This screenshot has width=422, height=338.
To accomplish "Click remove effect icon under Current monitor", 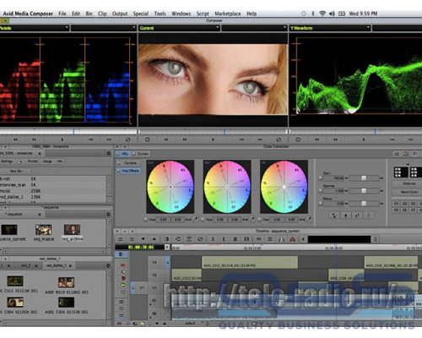I will coord(279,139).
